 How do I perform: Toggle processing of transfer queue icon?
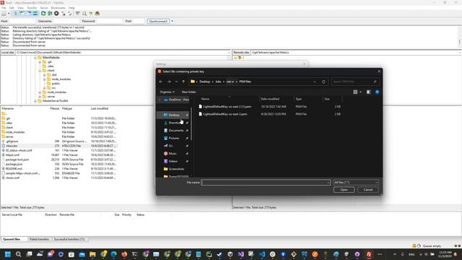50,14
